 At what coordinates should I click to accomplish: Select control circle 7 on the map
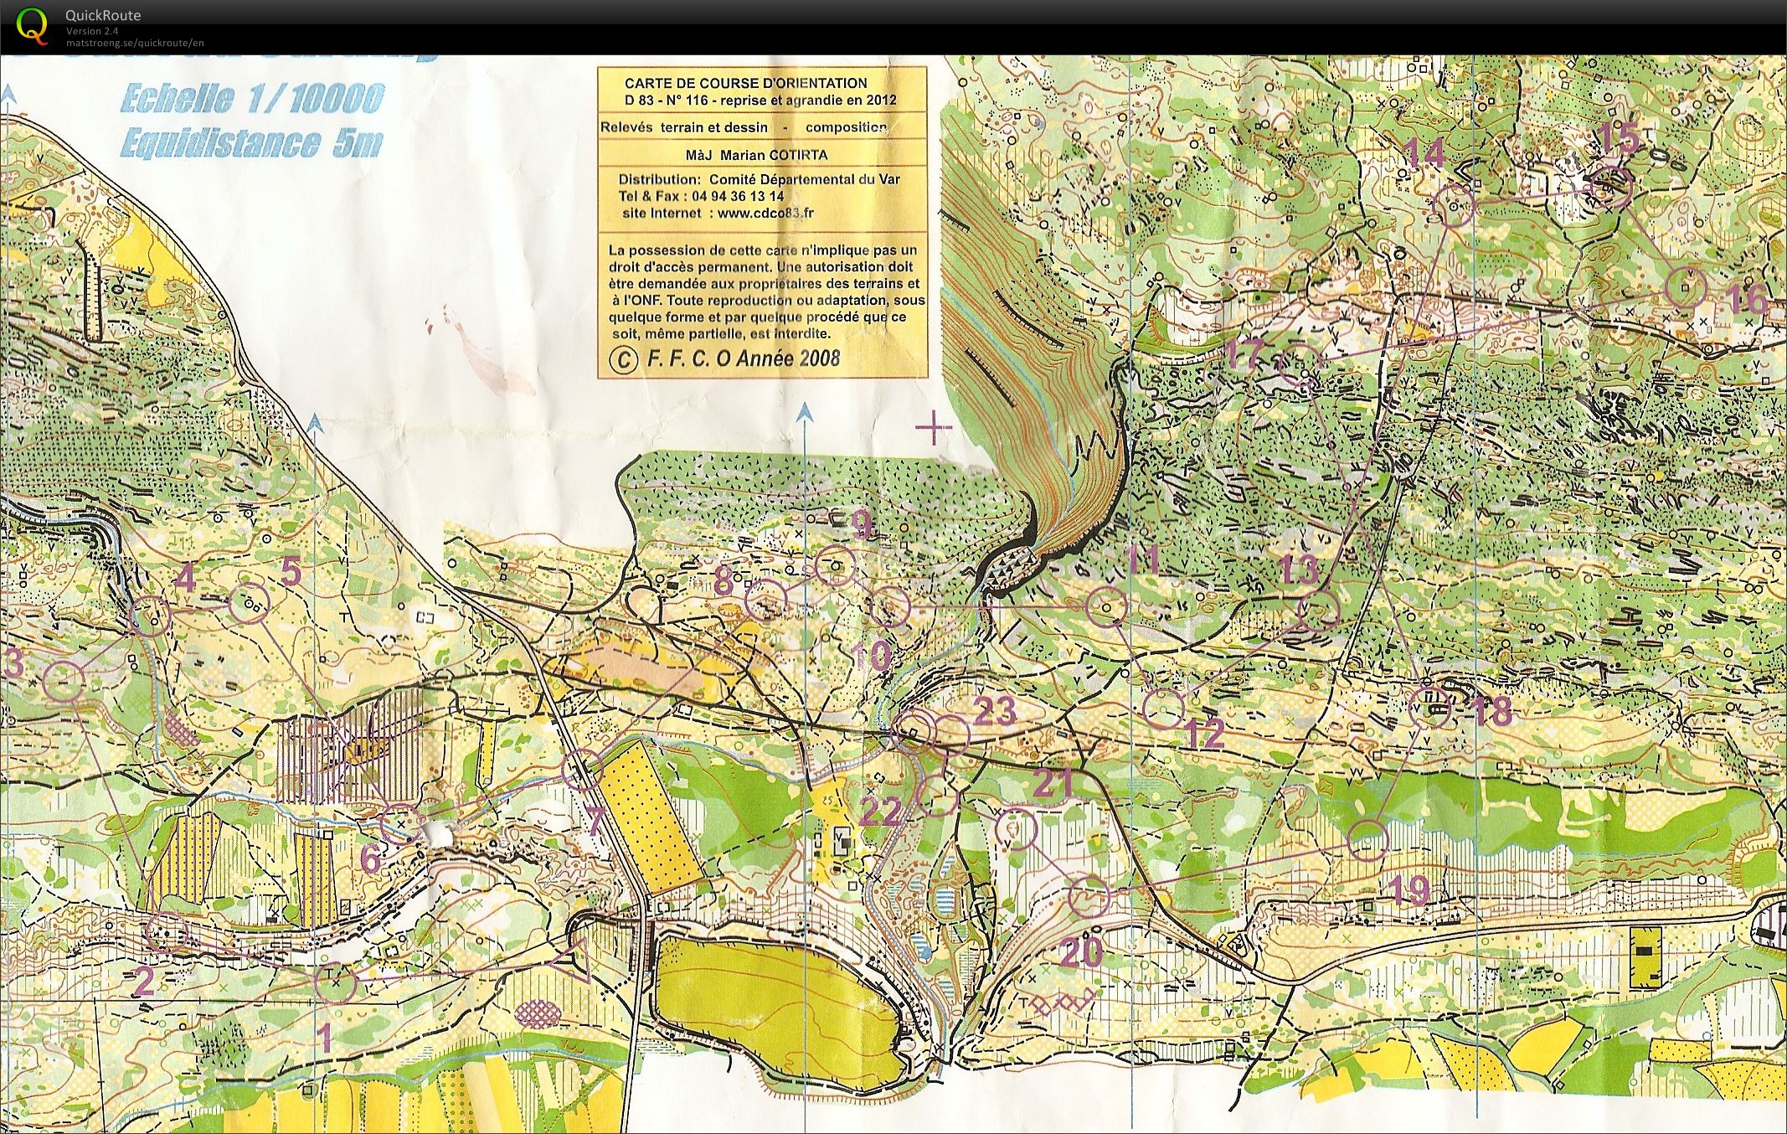pos(582,770)
